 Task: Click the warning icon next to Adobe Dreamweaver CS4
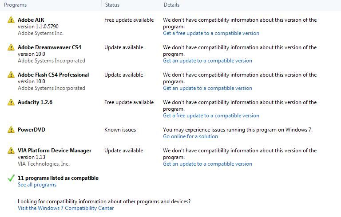pos(11,47)
